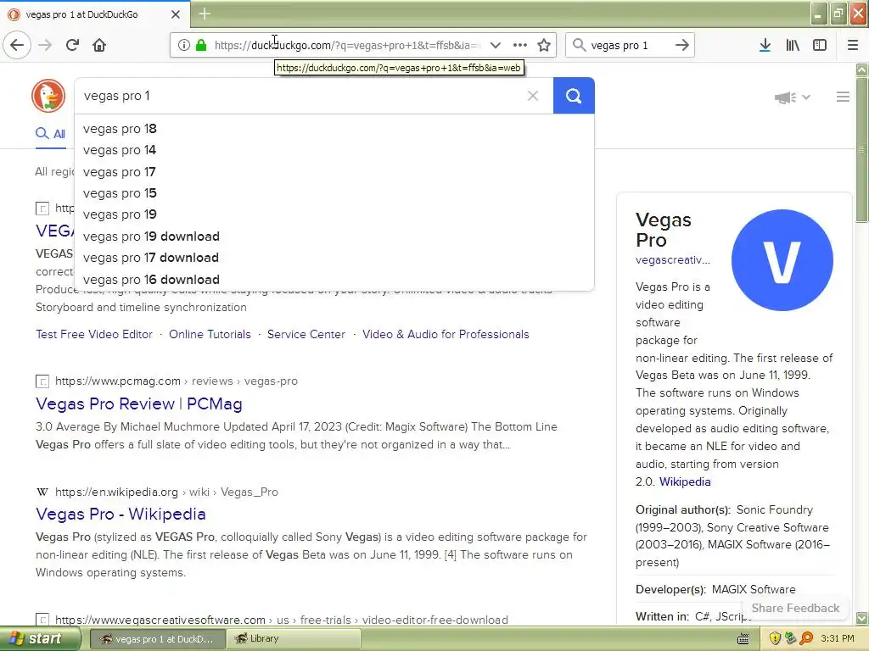
Task: Open the Online Tutorials link
Action: pos(210,334)
